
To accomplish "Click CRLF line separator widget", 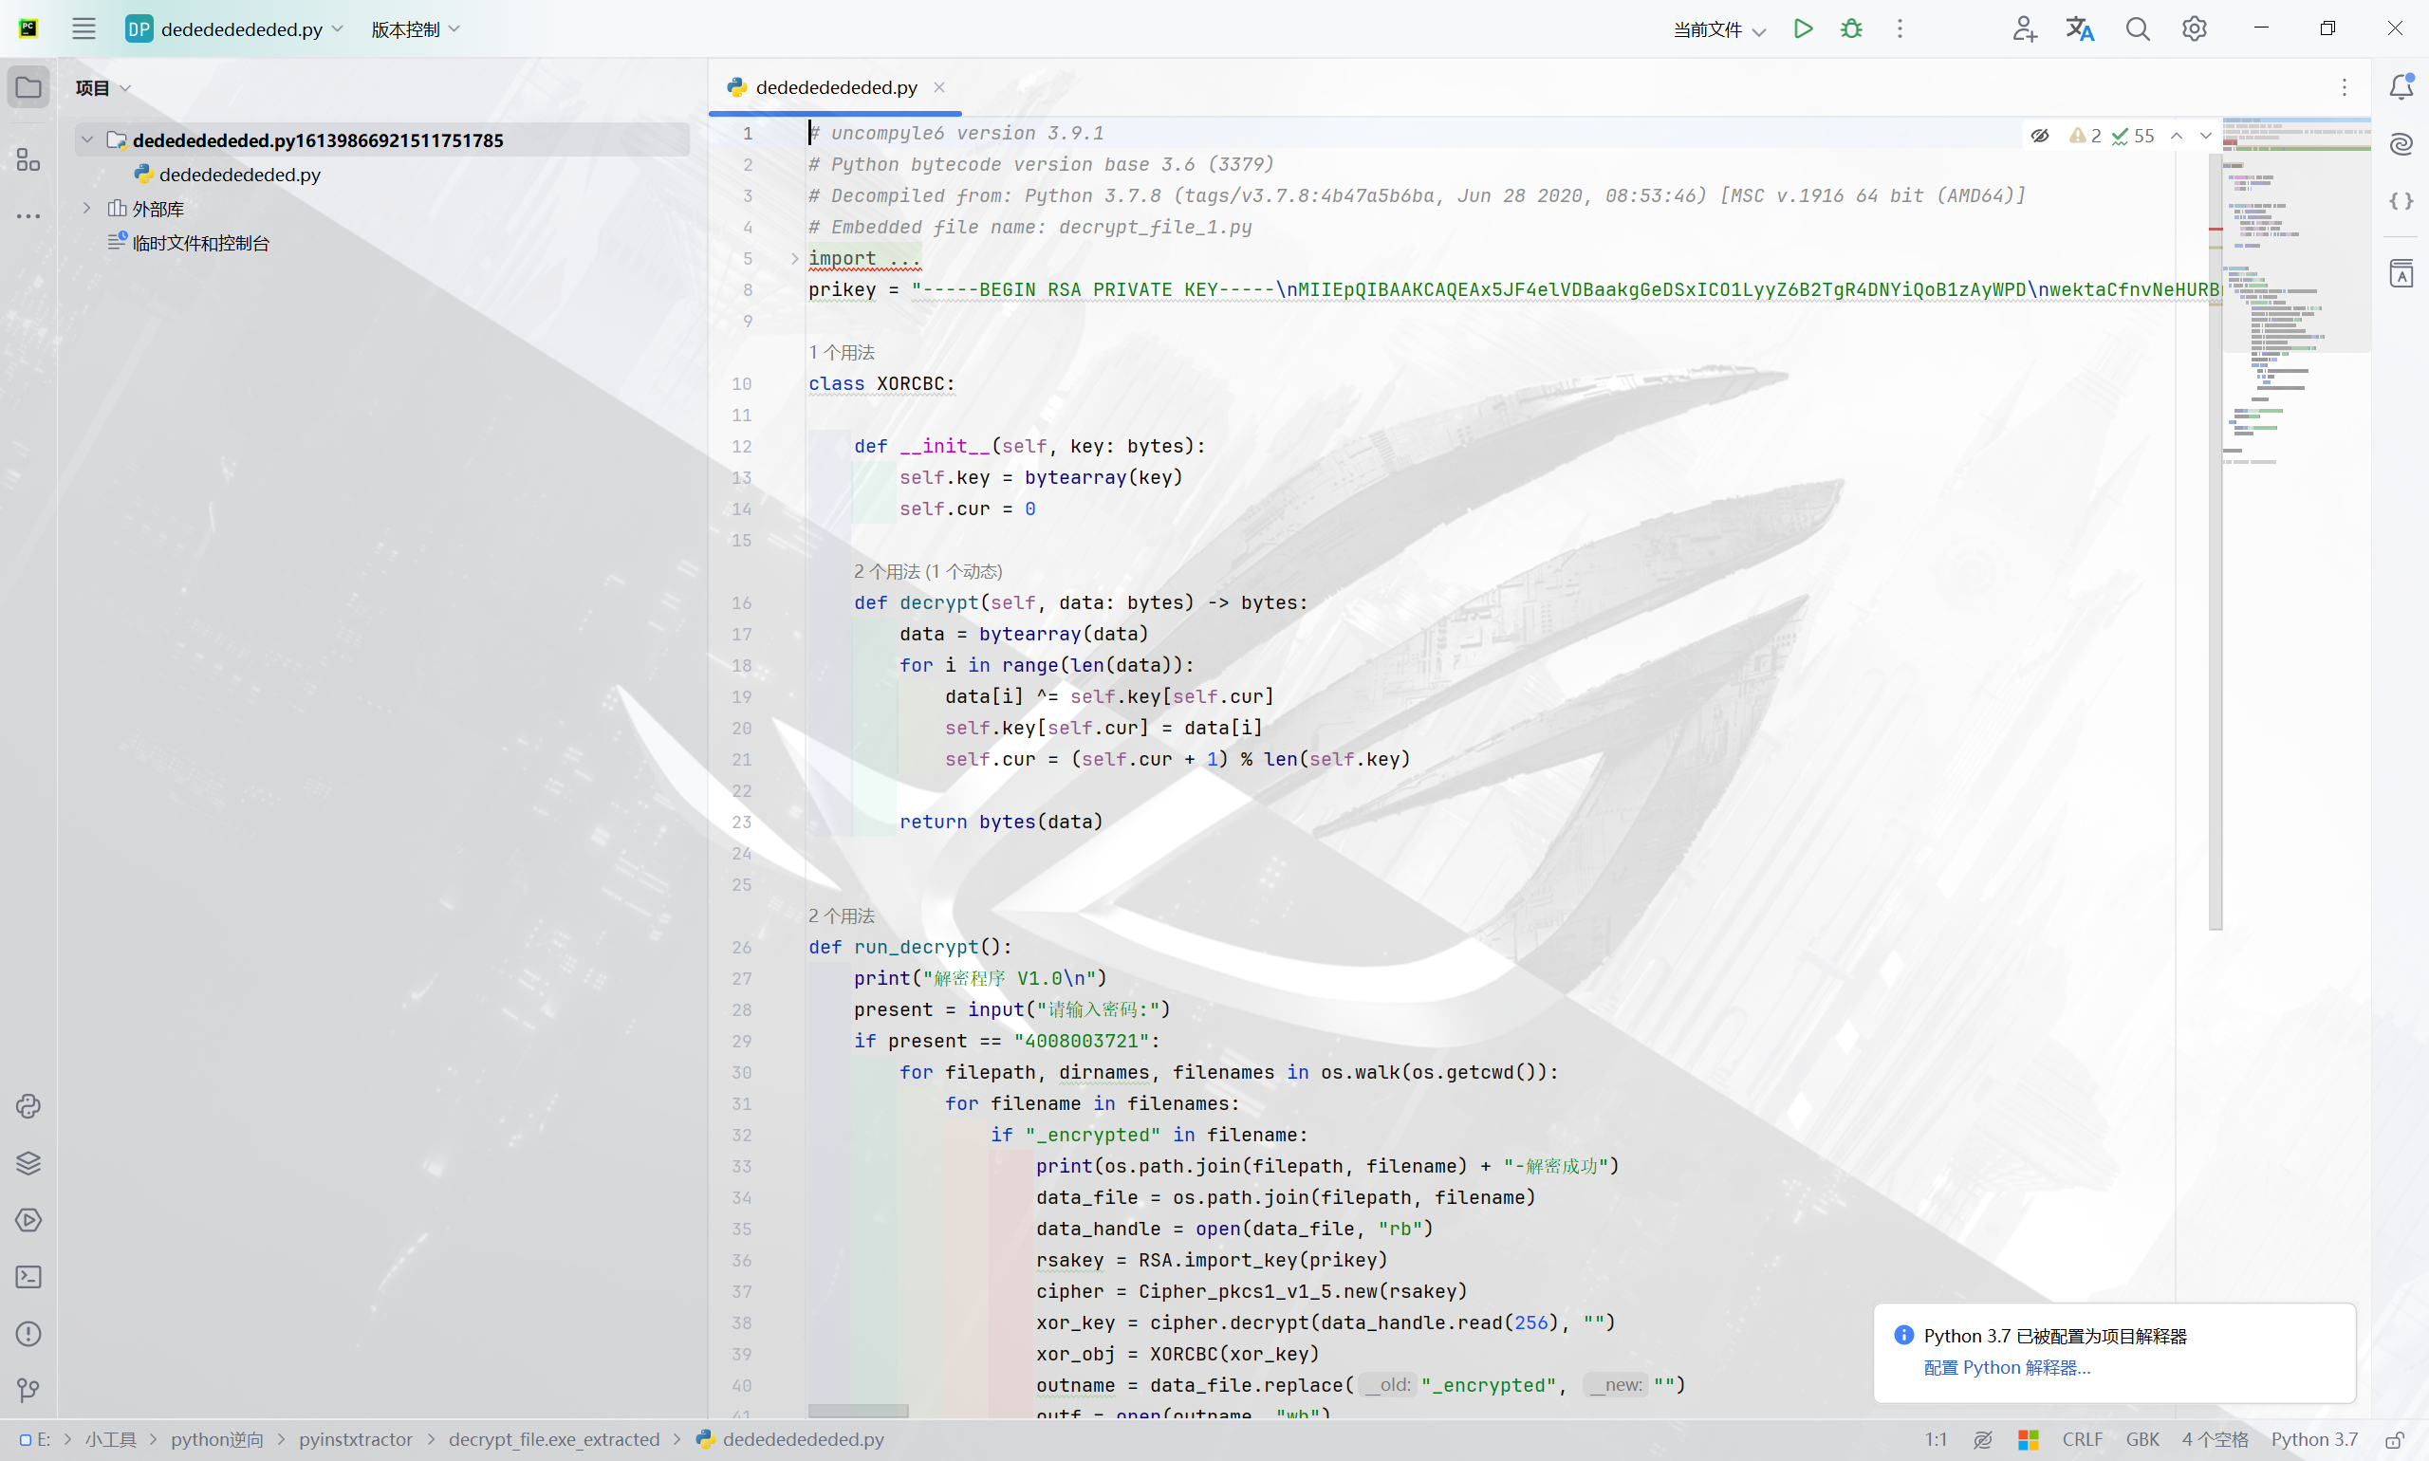I will coord(2083,1439).
